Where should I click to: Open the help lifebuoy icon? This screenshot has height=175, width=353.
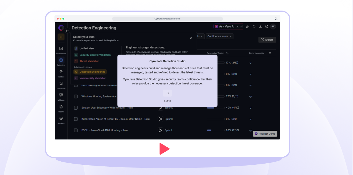coord(267,26)
